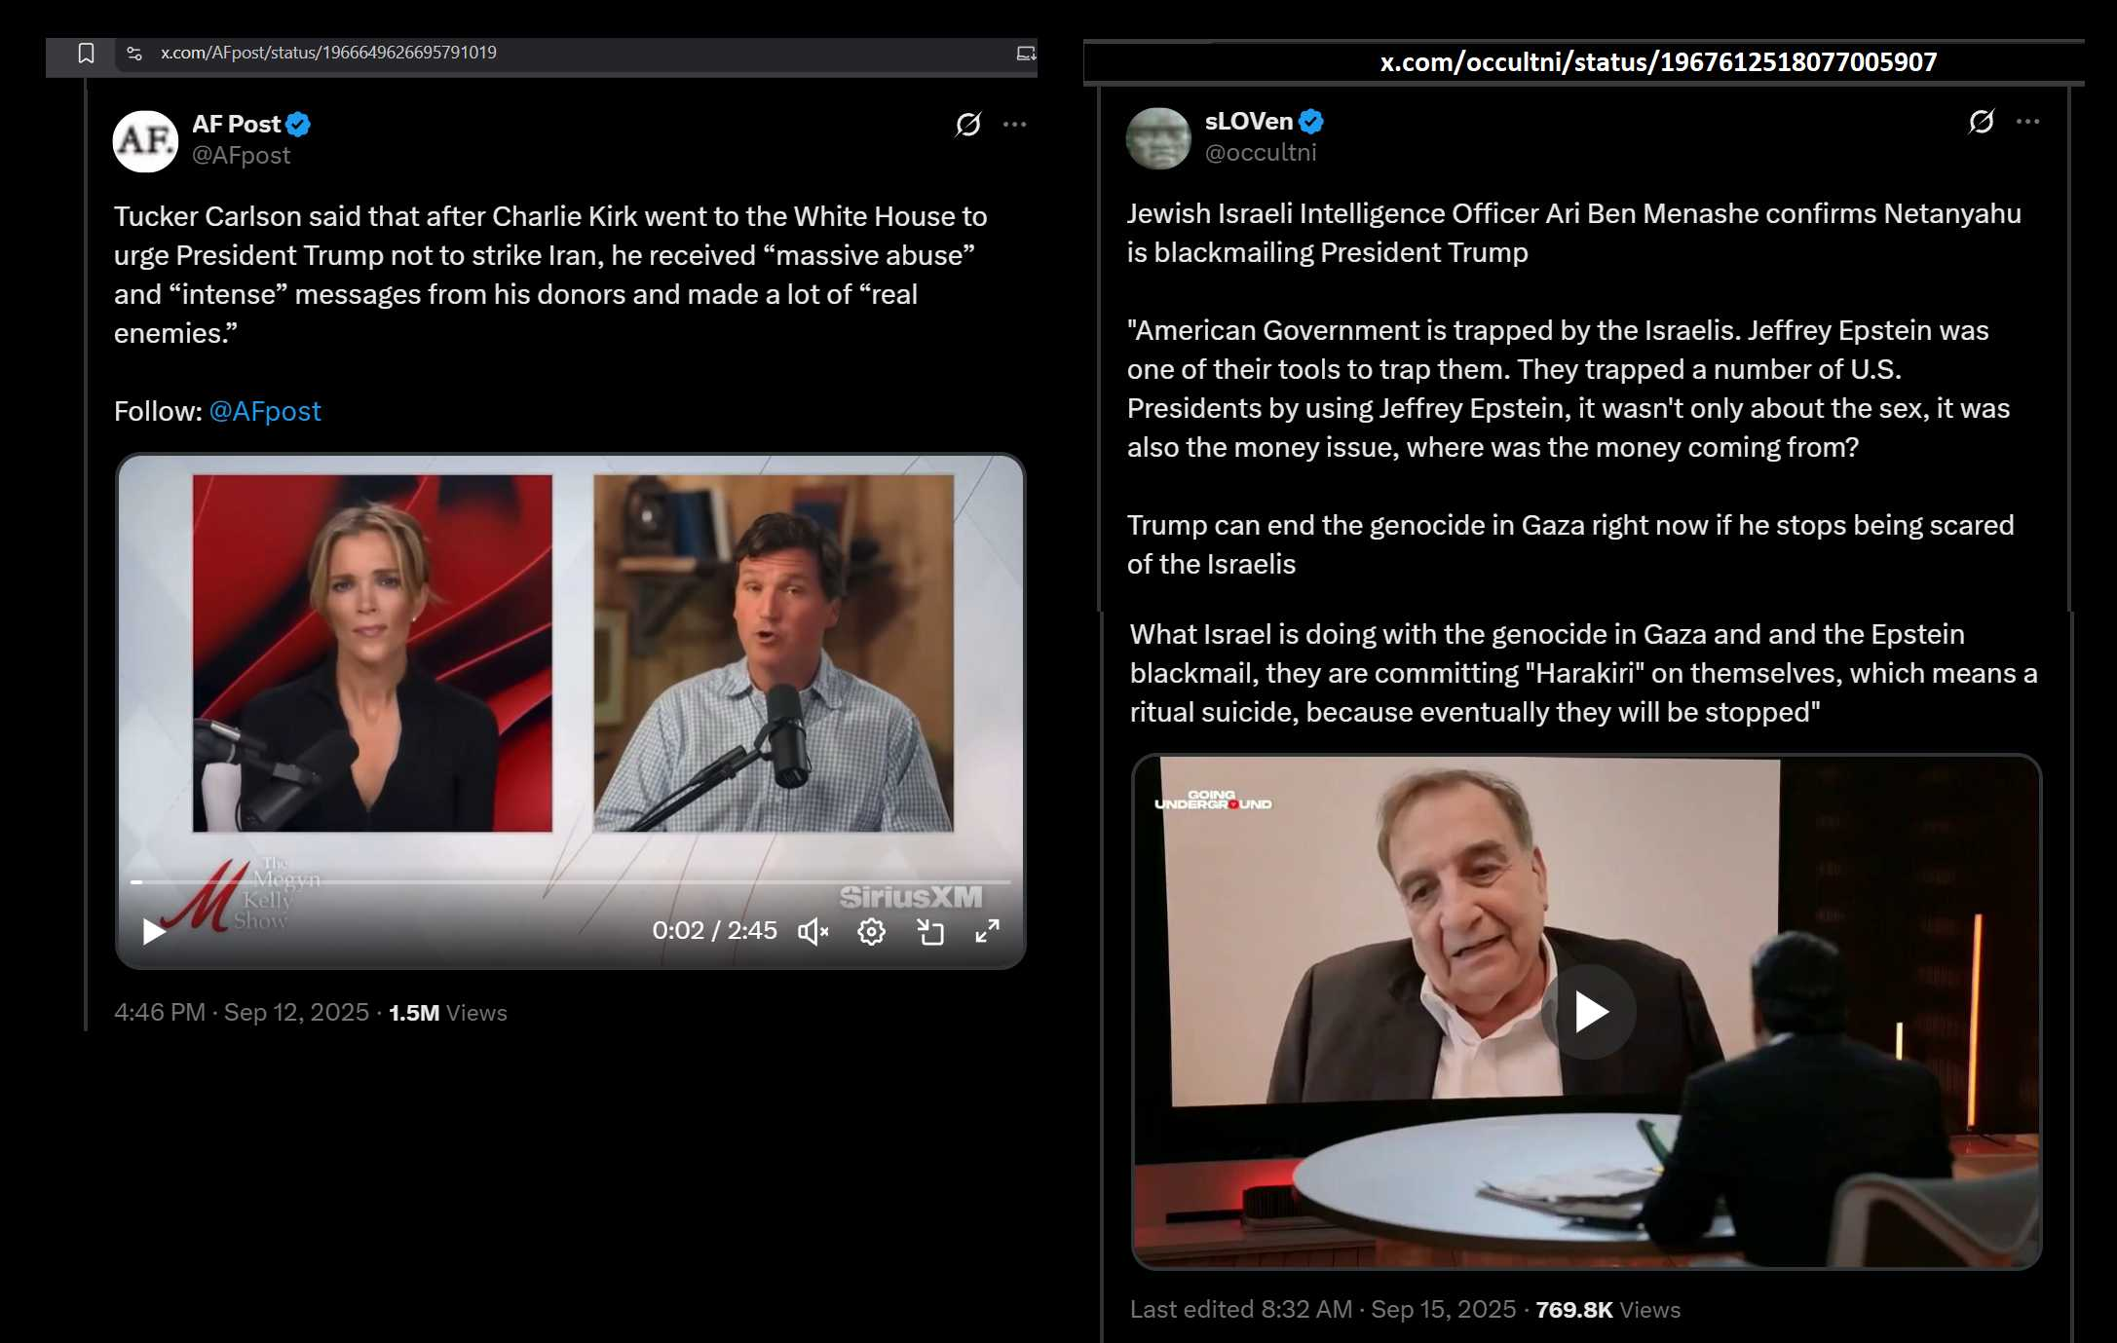Open video settings gear on AF Post video
Viewport: 2117px width, 1343px height.
tap(871, 932)
